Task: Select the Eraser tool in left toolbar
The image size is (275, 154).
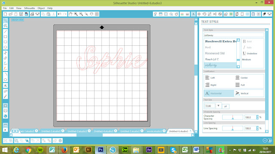Action: point(6,91)
